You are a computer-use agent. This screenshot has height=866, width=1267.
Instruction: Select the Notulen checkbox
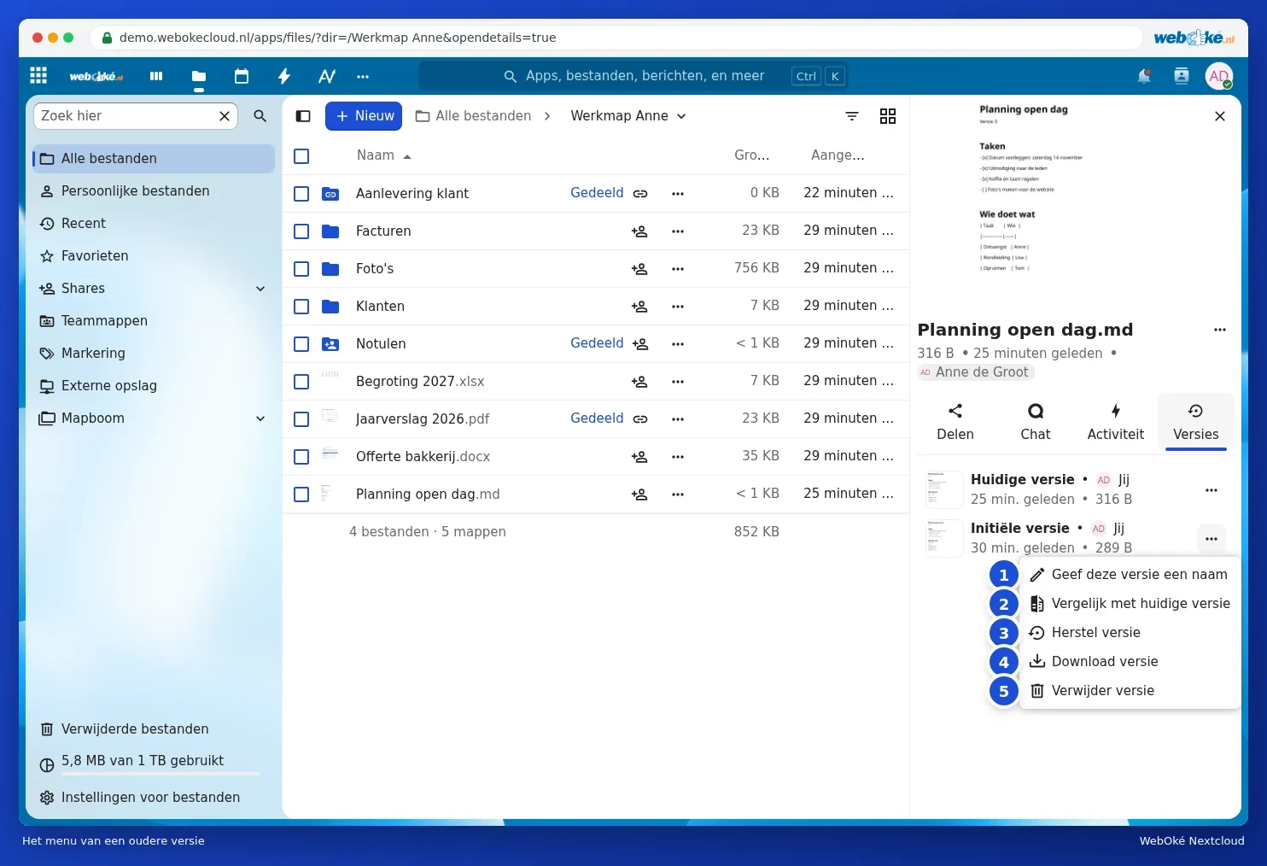(x=301, y=344)
